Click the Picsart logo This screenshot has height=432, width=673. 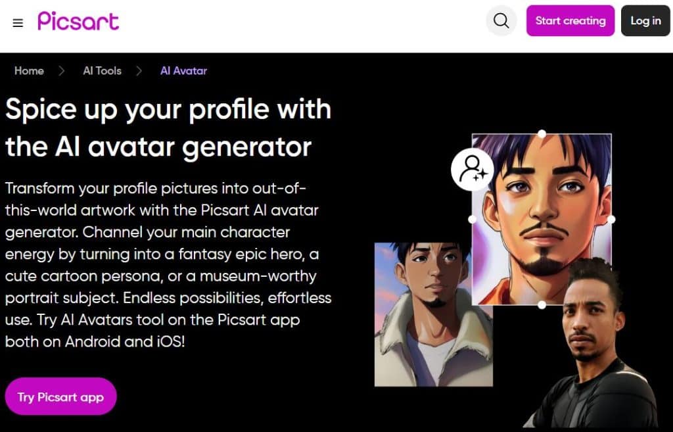coord(78,21)
